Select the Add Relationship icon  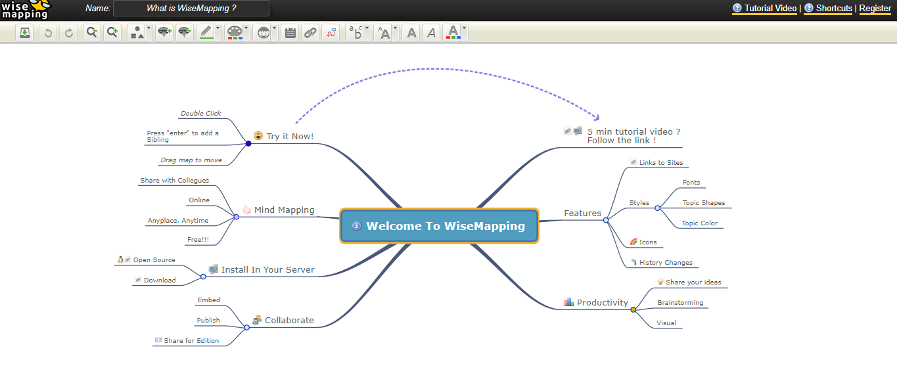pos(331,32)
